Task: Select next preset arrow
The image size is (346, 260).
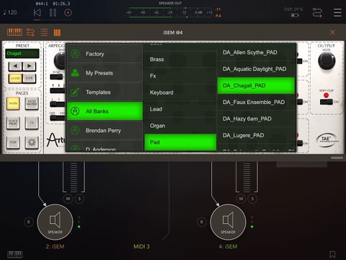Action: pyautogui.click(x=30, y=66)
